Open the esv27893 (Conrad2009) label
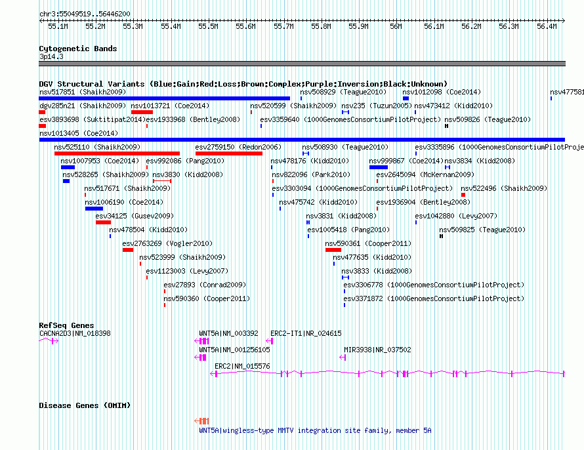The height and width of the screenshot is (450, 584). [205, 285]
